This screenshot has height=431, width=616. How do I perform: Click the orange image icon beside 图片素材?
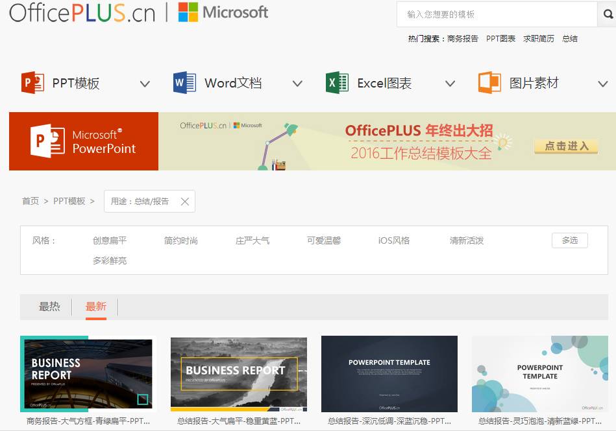click(x=489, y=83)
